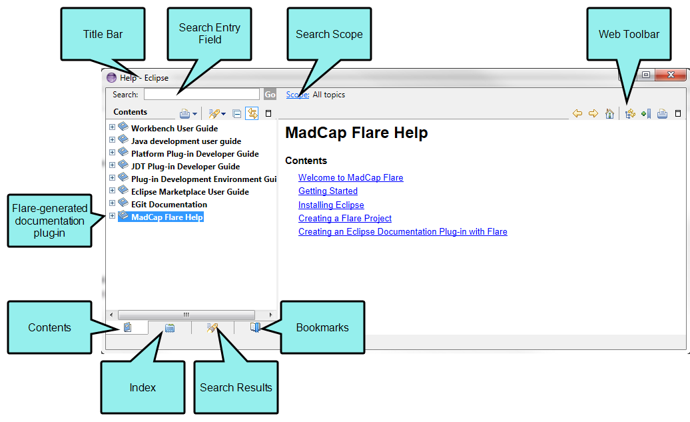The image size is (690, 422).
Task: Open Creating an Eclipse Documentation Plug-in link
Action: pos(403,232)
